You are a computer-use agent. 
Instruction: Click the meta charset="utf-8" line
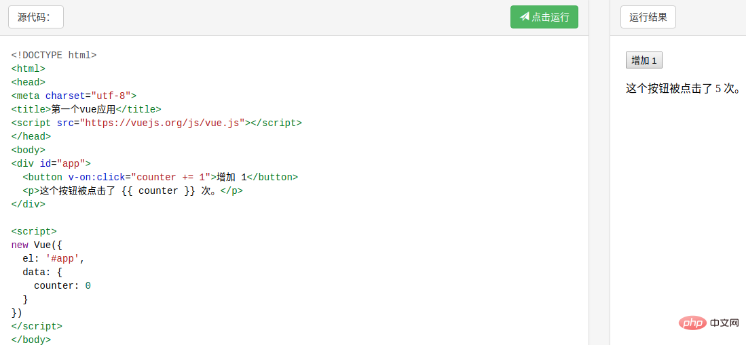(74, 96)
